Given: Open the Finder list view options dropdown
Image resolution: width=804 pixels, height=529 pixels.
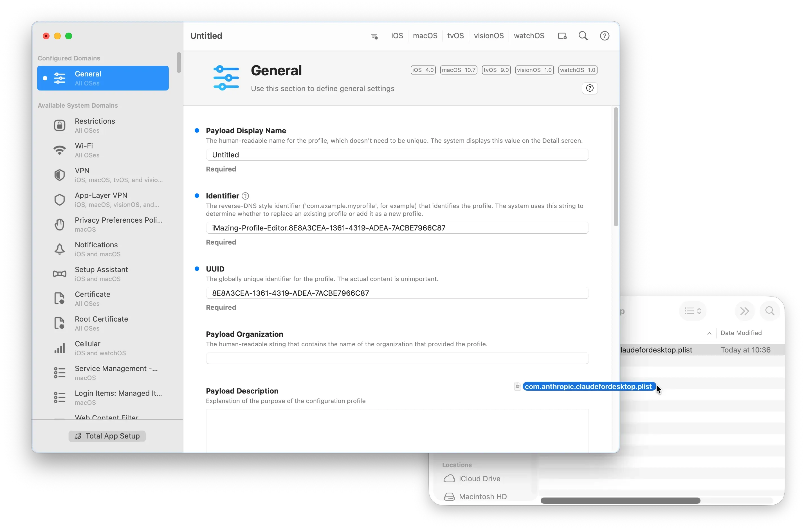Looking at the screenshot, I should point(693,311).
